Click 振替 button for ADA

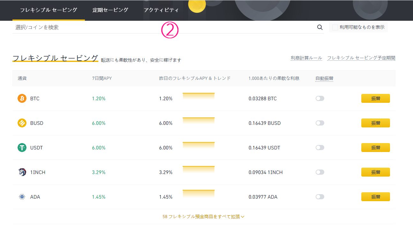376,197
